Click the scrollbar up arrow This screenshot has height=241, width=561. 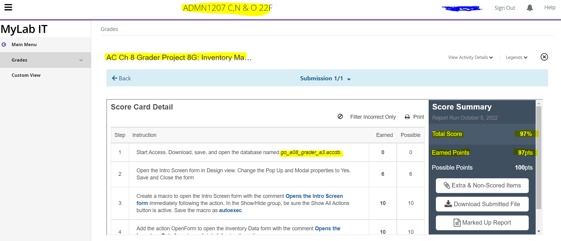pos(539,103)
